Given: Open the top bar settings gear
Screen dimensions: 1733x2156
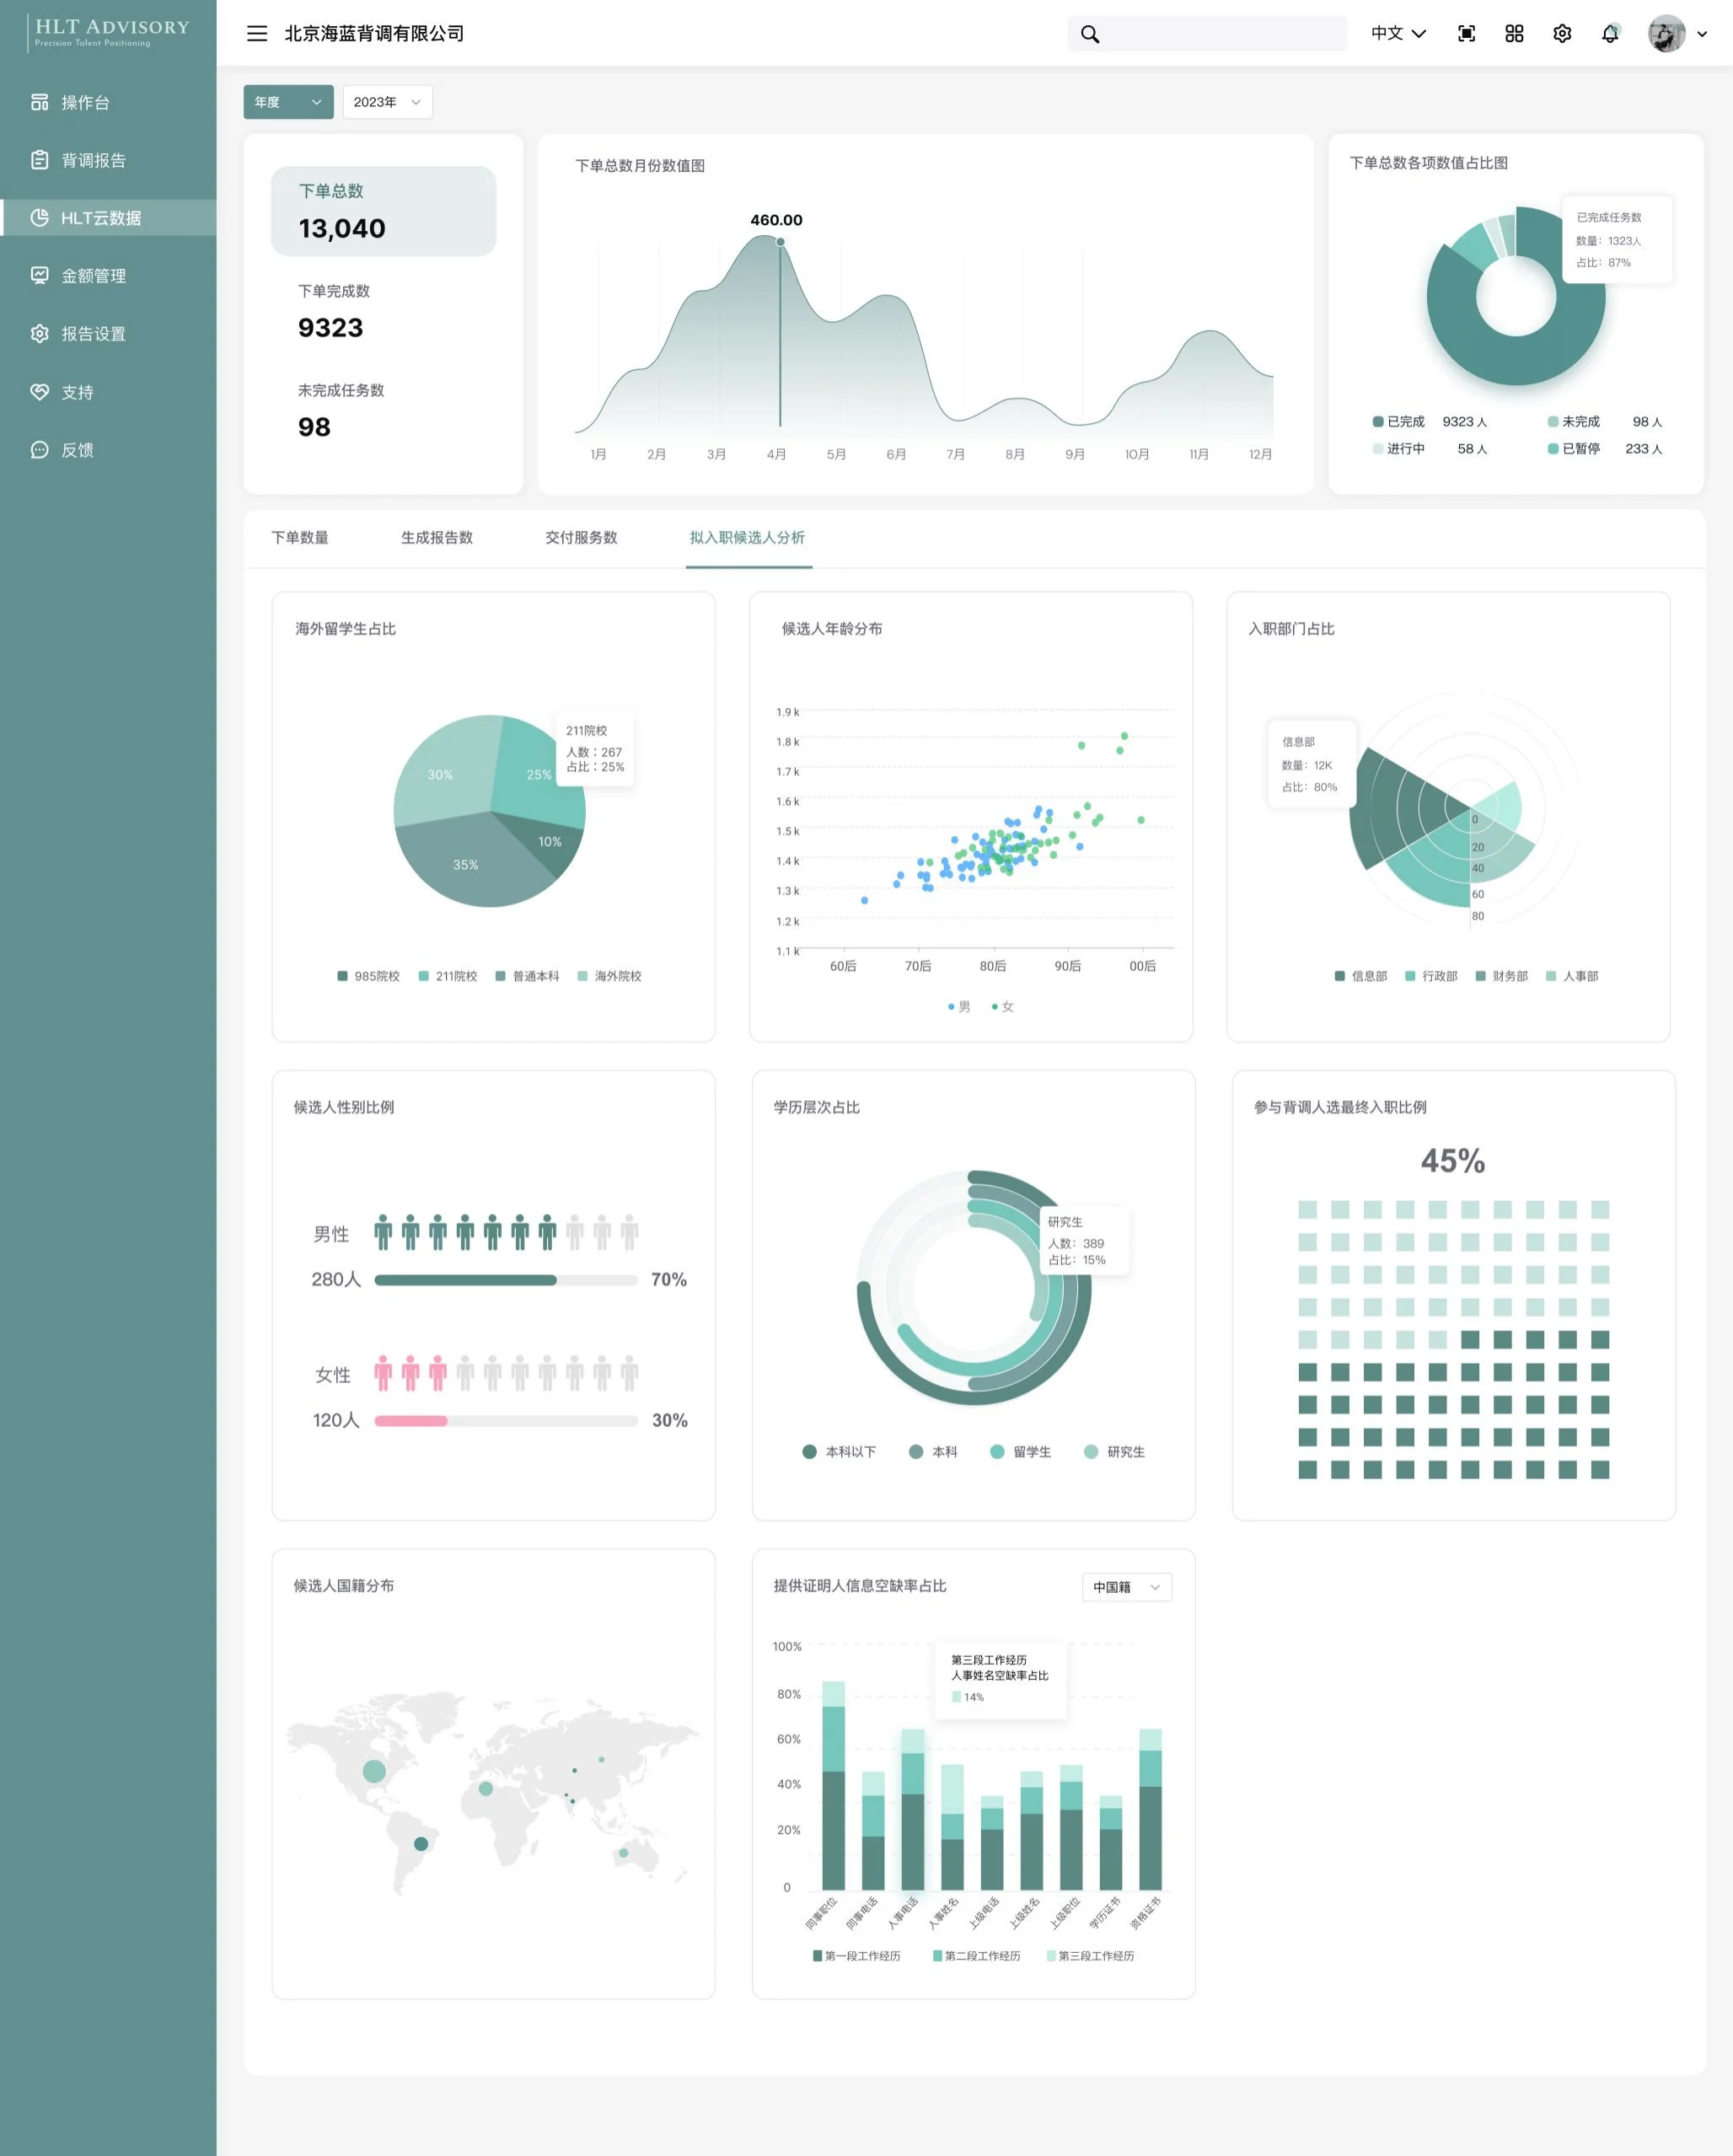Looking at the screenshot, I should [x=1562, y=34].
